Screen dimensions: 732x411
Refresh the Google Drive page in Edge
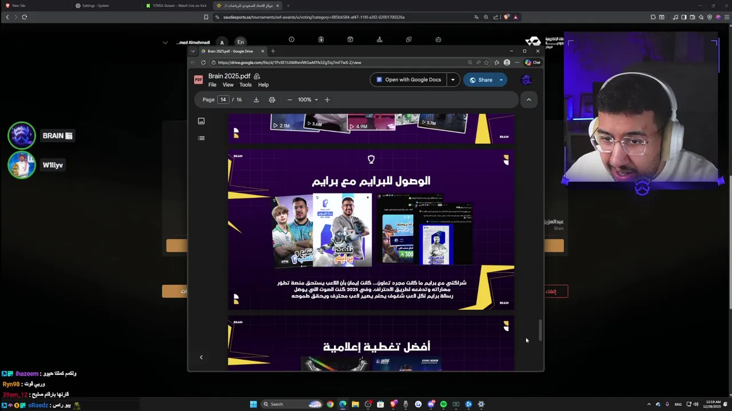(203, 62)
